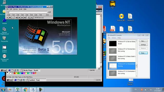Viewport: 164px width, 92px height.
Task: Open Windows 7 Start orb
Action: tap(3, 90)
